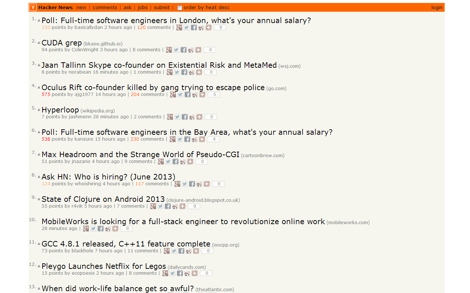Upvote the Jaan Tallinn Skype story

point(39,65)
